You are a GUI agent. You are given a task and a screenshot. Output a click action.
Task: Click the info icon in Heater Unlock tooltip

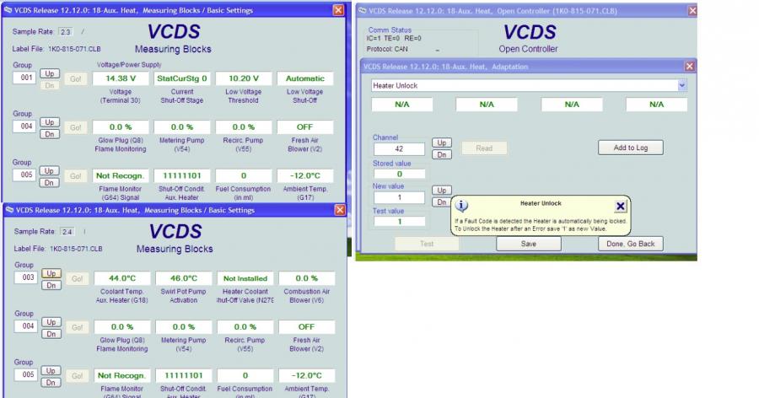click(460, 205)
